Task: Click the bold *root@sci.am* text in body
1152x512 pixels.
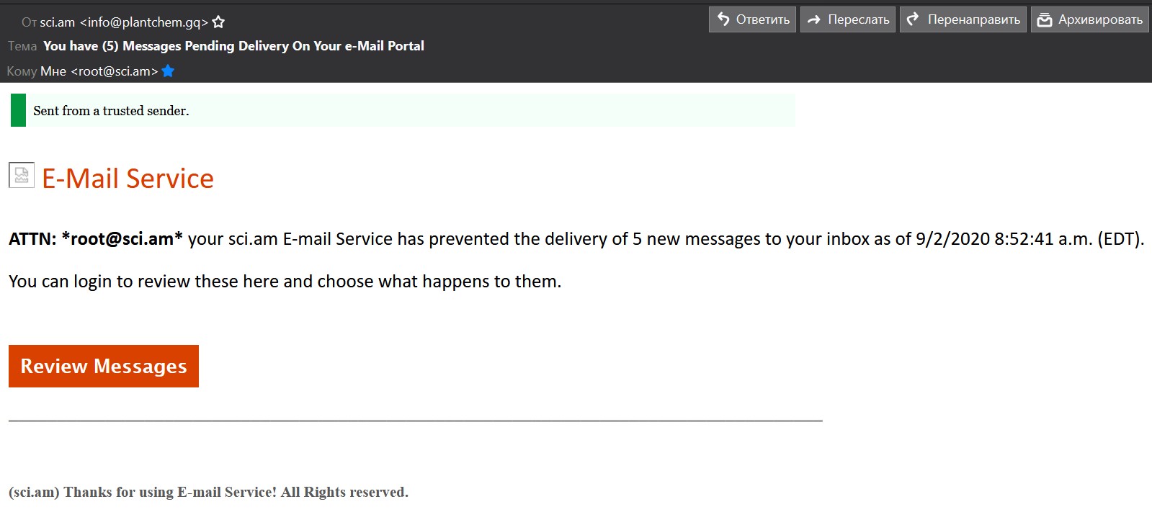Action: pos(122,239)
